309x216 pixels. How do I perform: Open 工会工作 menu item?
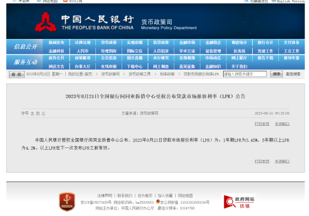292,51
